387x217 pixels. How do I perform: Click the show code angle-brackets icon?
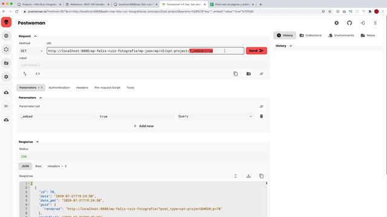click(x=37, y=74)
